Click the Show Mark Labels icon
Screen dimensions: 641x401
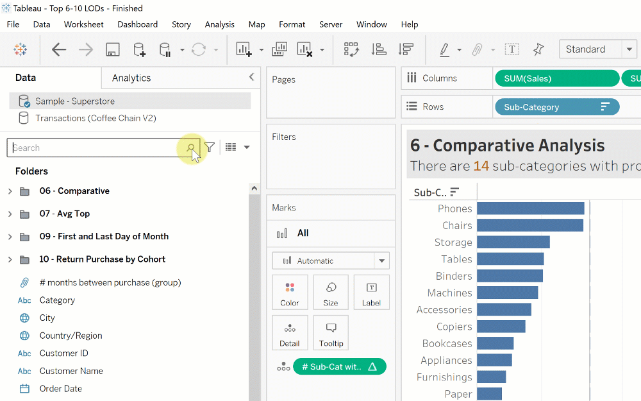coord(512,49)
